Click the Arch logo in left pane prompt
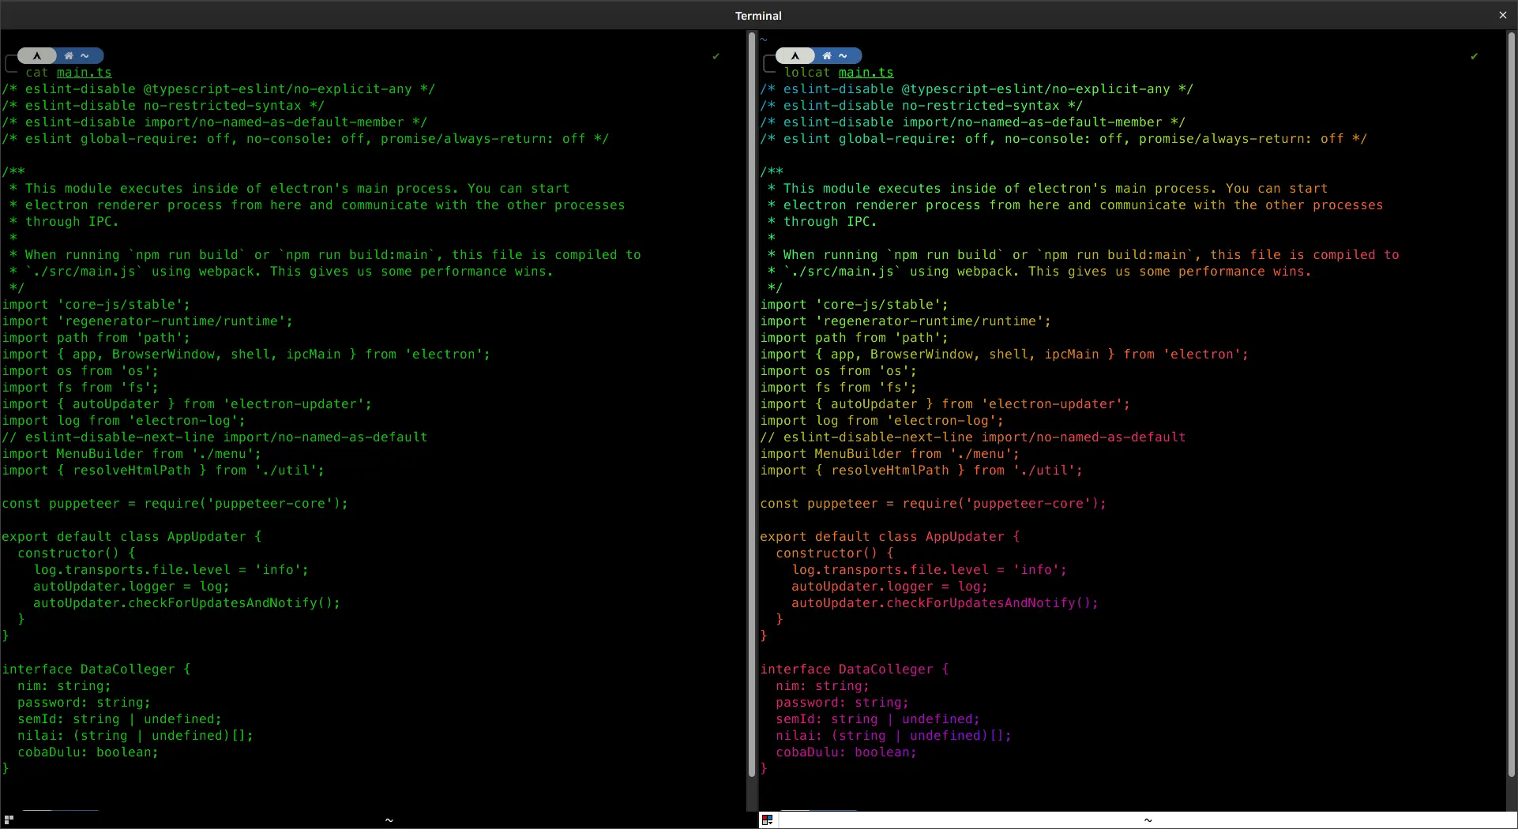 click(x=36, y=56)
